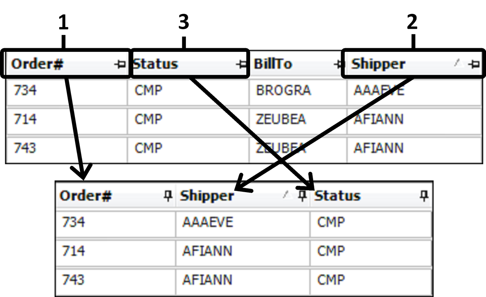
Task: Unpin the Shipper column in the lower grid
Action: click(x=302, y=196)
